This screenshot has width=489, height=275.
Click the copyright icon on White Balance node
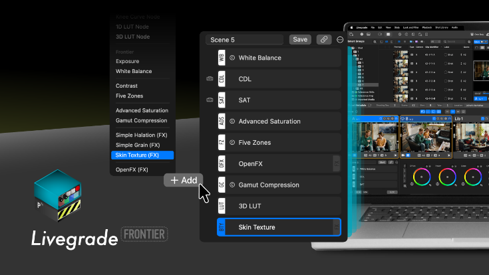click(x=232, y=58)
